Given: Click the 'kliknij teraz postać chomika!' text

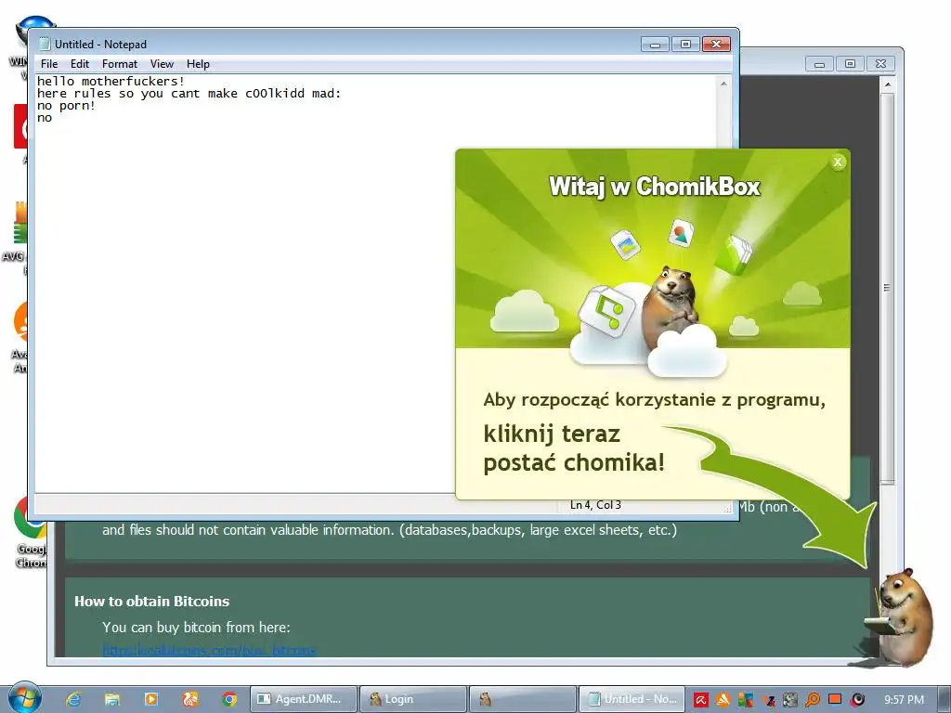Looking at the screenshot, I should tap(574, 448).
